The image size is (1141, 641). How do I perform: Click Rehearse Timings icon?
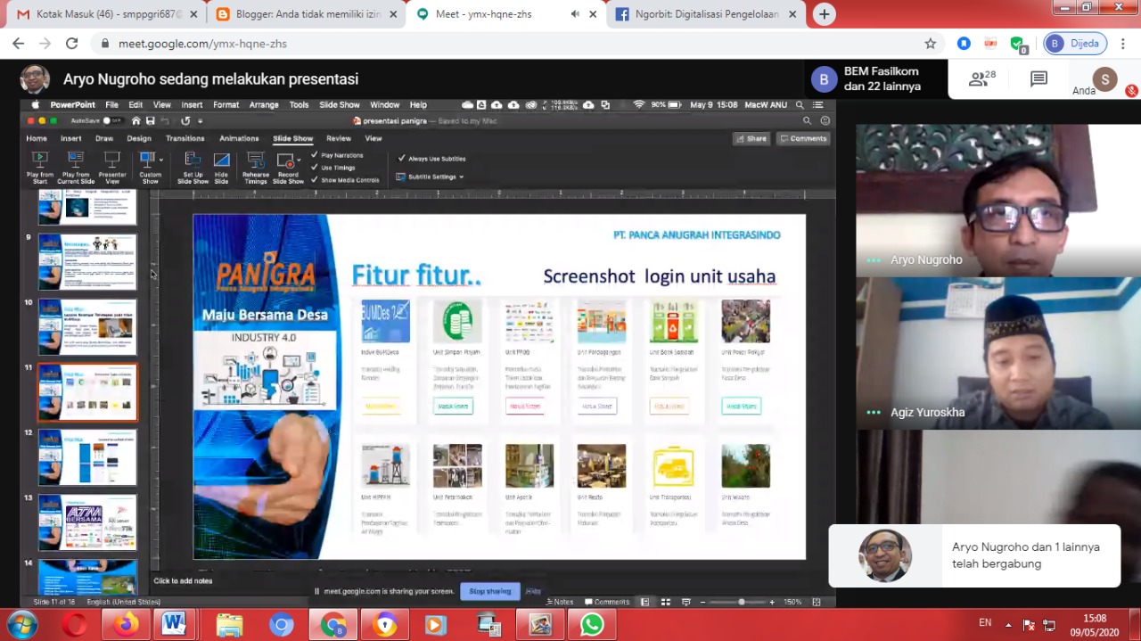coord(256,160)
